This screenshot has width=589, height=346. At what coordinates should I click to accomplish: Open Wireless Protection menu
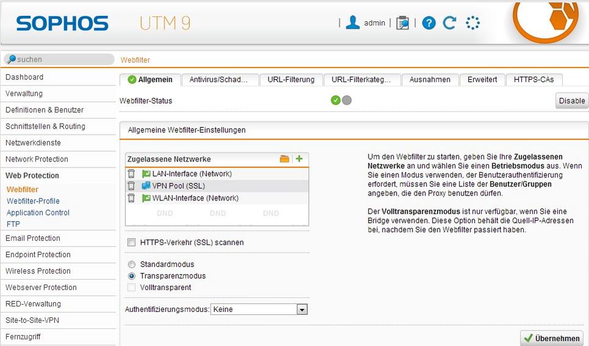pyautogui.click(x=58, y=271)
